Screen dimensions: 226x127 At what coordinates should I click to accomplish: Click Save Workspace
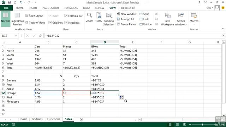coord(167,19)
